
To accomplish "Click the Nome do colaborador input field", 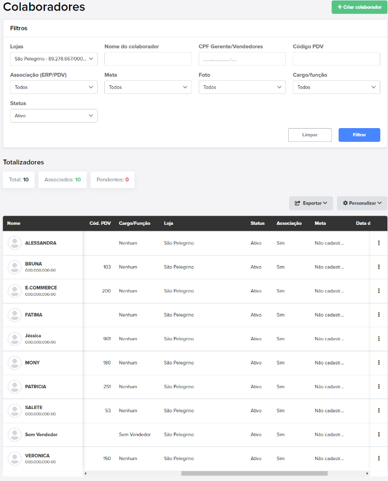I will tap(148, 59).
